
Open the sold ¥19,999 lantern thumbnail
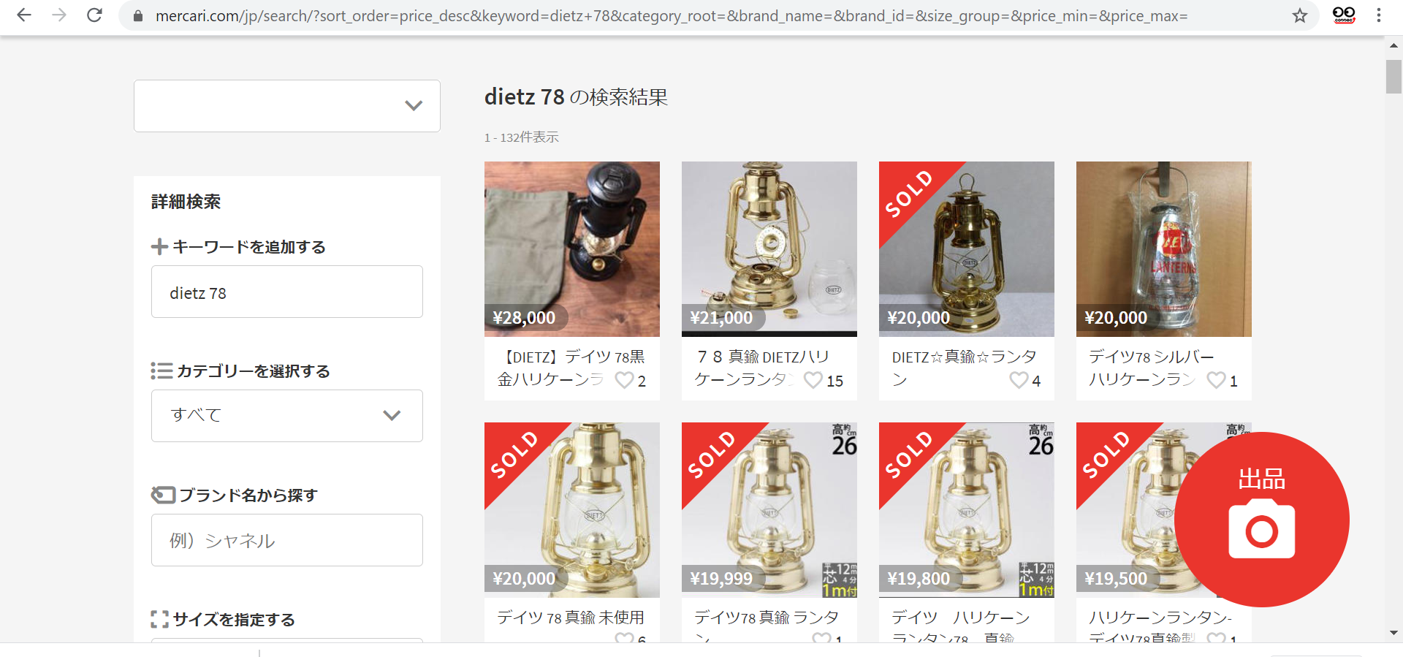click(x=769, y=510)
